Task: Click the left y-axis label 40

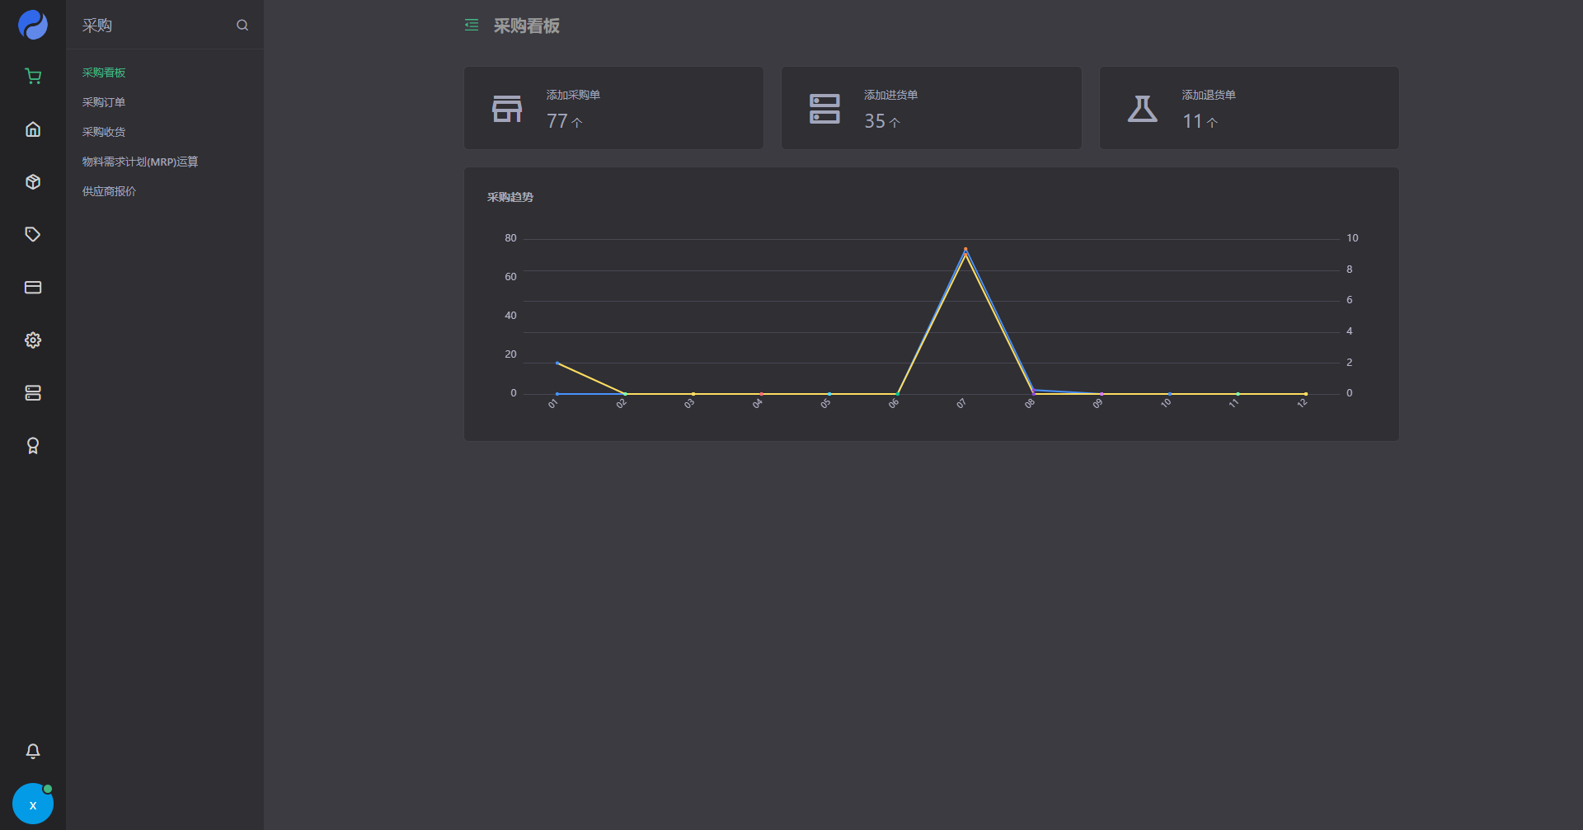Action: click(510, 316)
